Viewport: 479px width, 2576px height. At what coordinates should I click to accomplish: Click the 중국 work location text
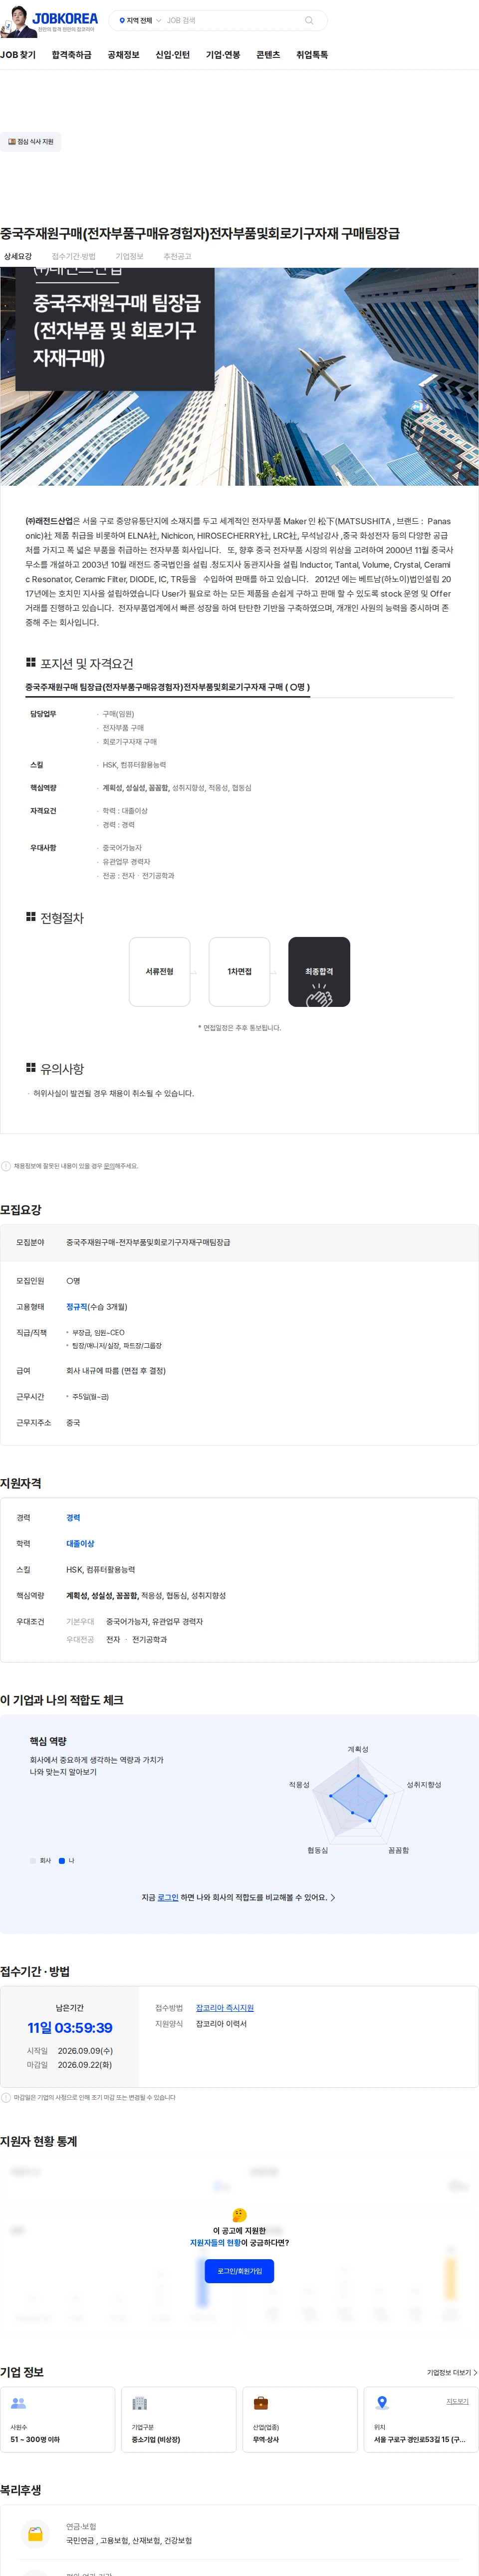pyautogui.click(x=73, y=1422)
